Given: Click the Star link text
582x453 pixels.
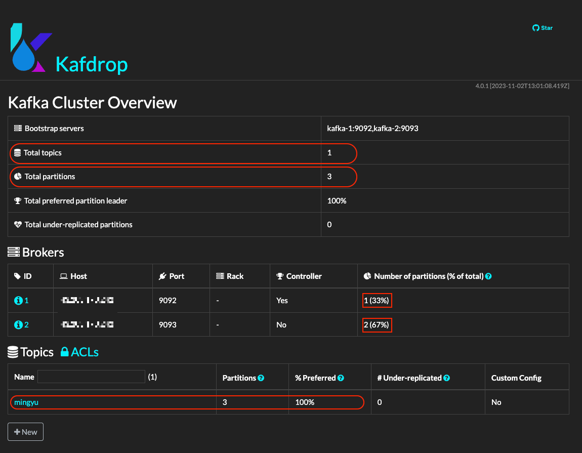Looking at the screenshot, I should (547, 28).
